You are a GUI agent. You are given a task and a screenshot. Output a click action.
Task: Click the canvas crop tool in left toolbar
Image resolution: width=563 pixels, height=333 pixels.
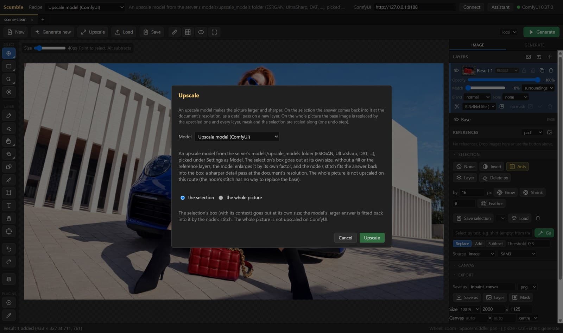pyautogui.click(x=9, y=231)
